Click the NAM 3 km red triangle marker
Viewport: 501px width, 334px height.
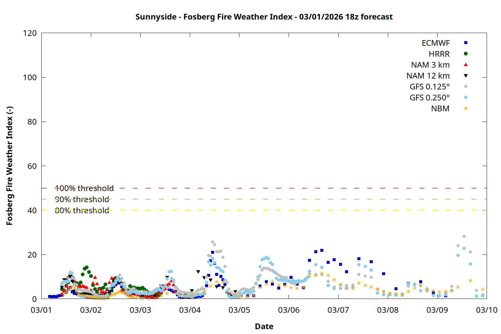pyautogui.click(x=466, y=64)
